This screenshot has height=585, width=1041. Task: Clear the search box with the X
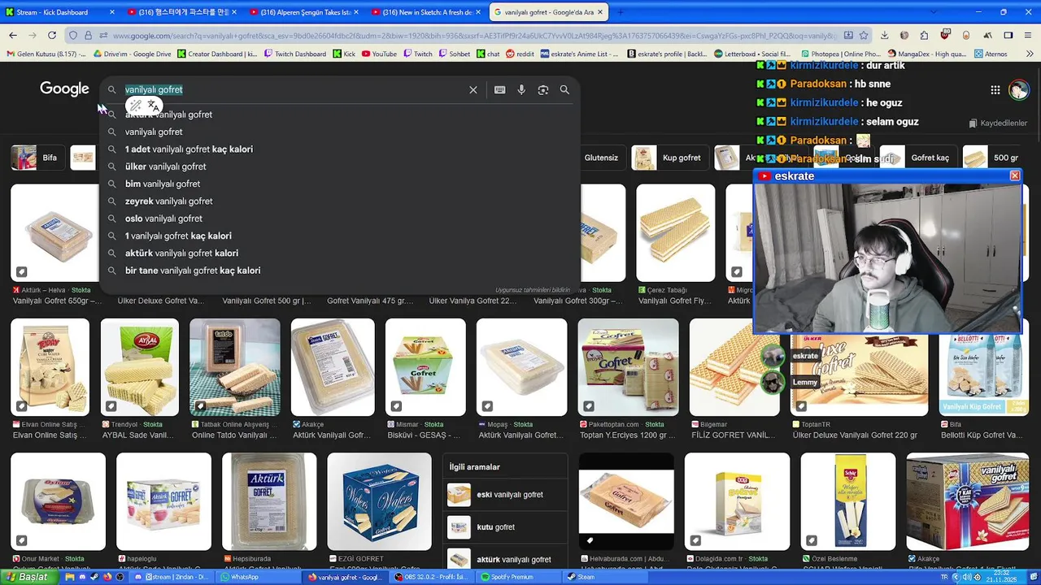click(x=473, y=90)
